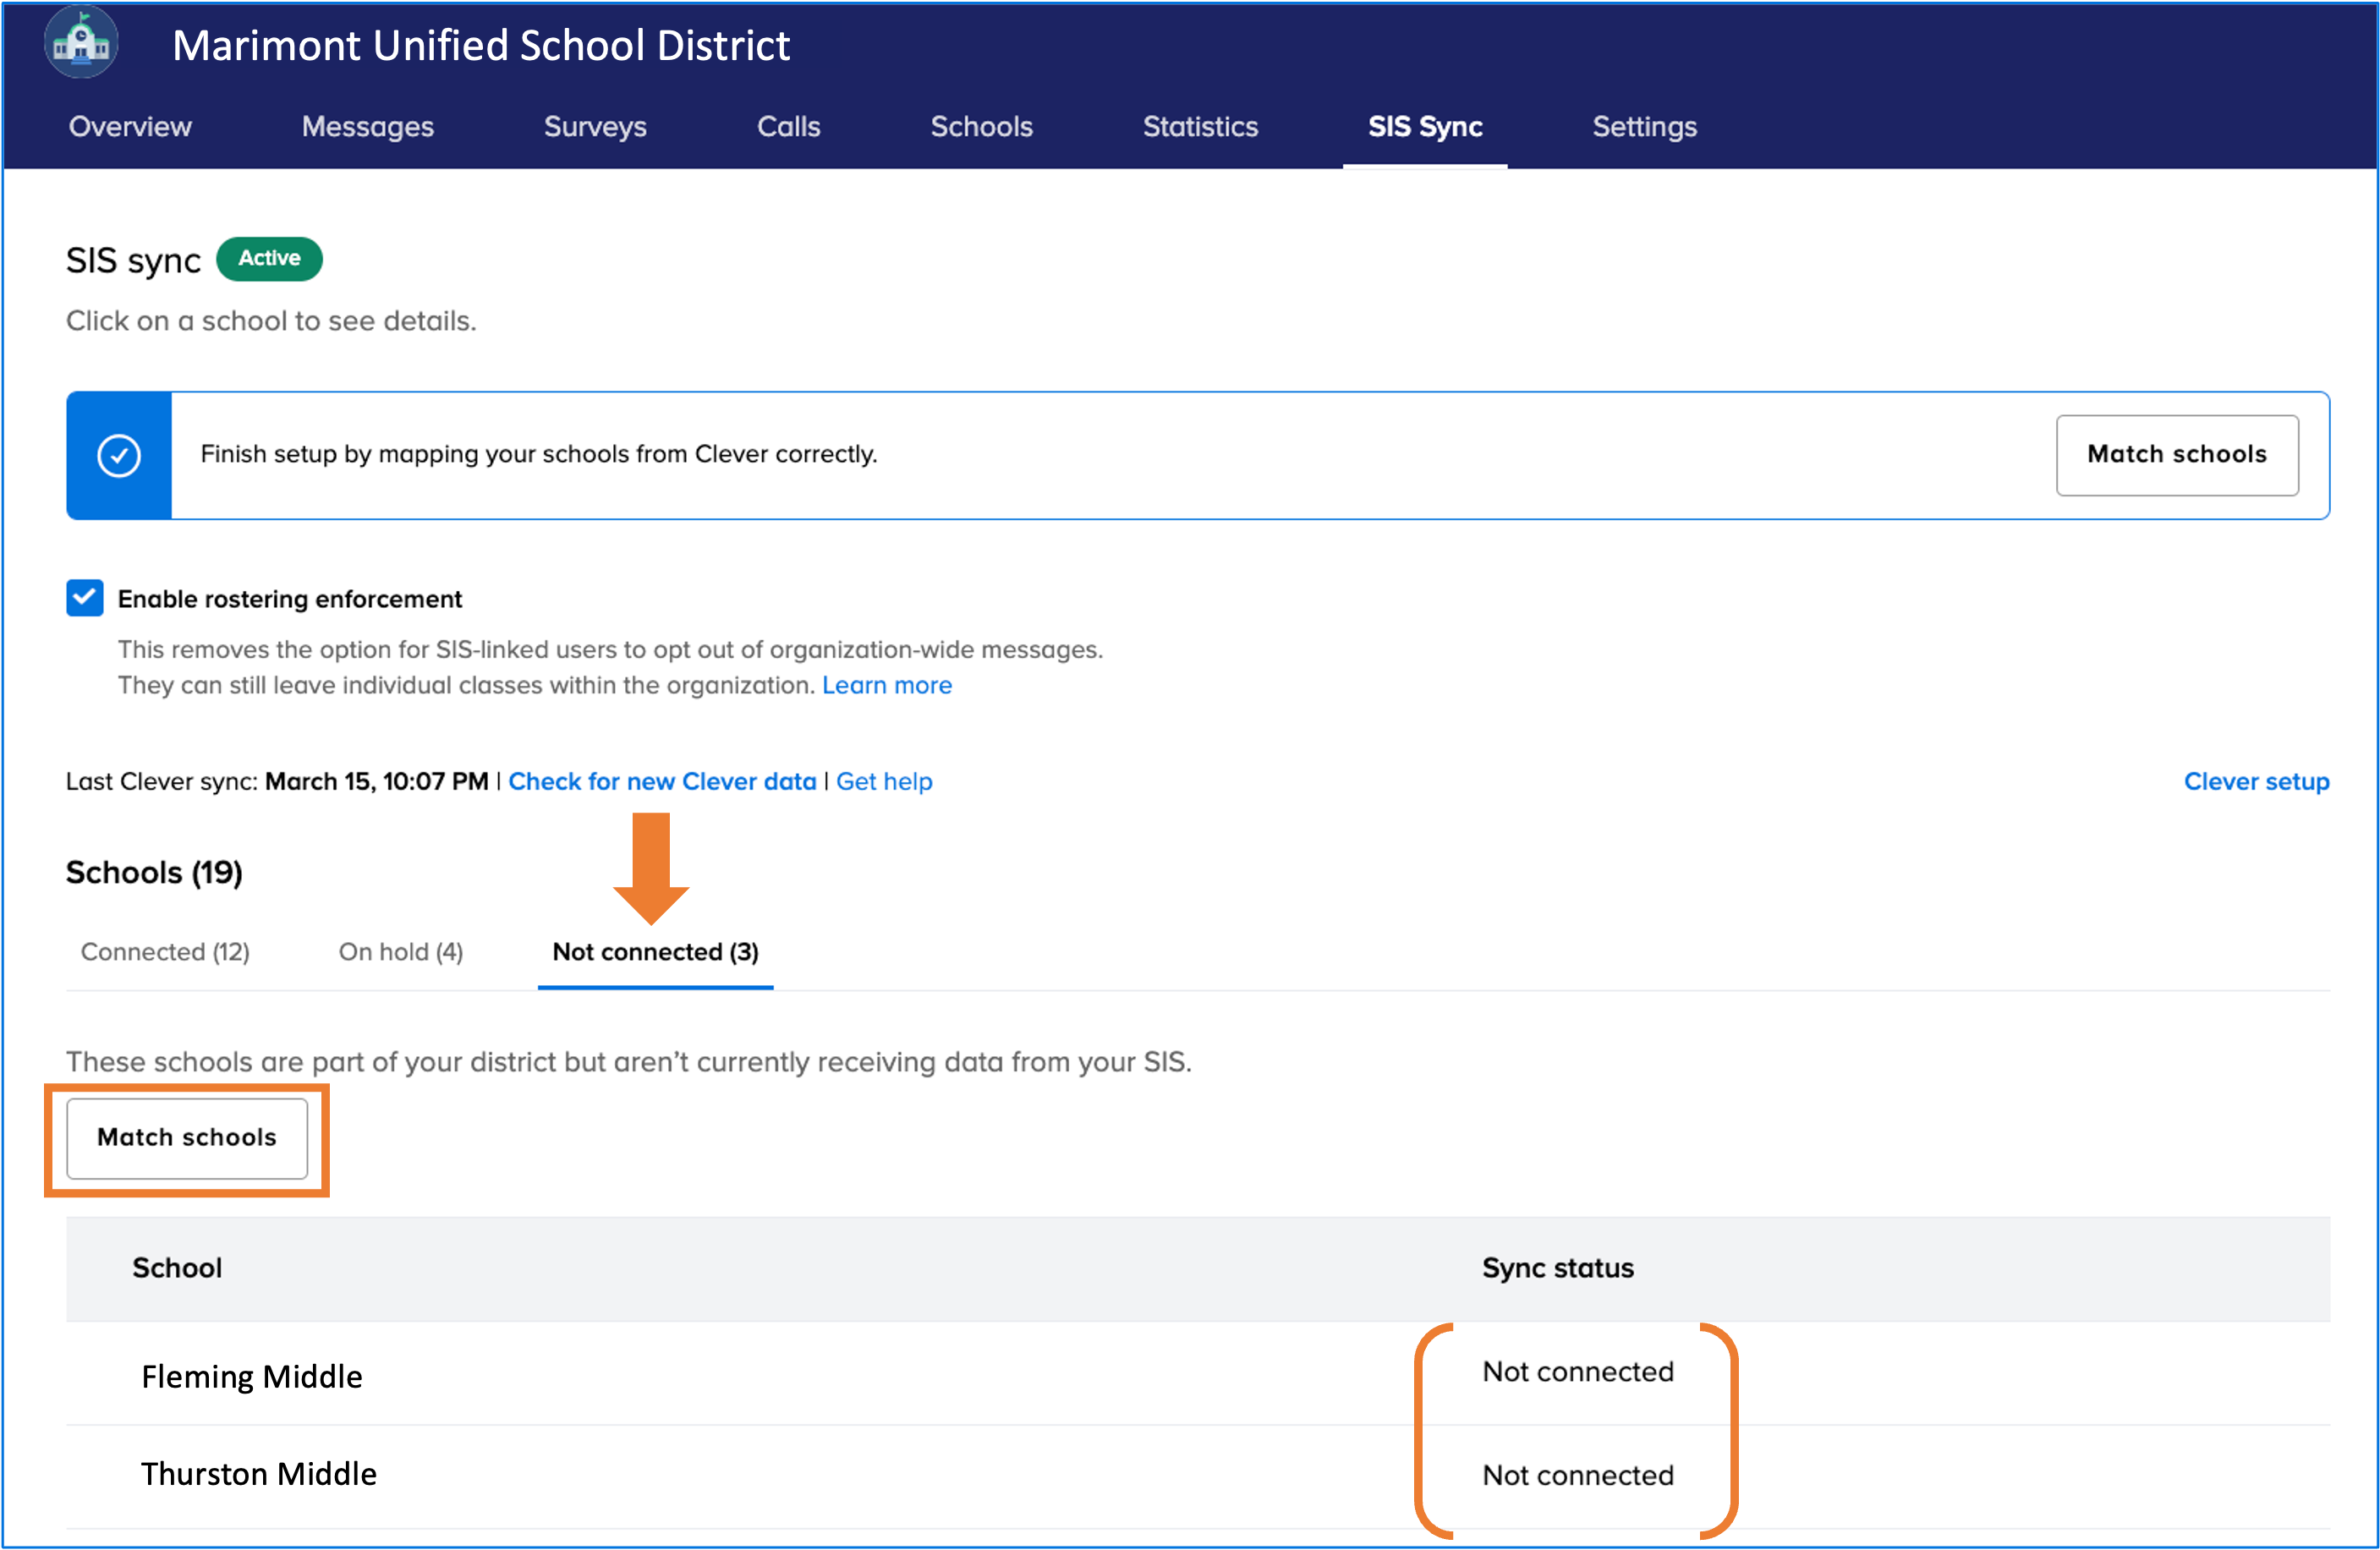The image size is (2380, 1550).
Task: Click Check for new Clever data
Action: pyautogui.click(x=662, y=781)
